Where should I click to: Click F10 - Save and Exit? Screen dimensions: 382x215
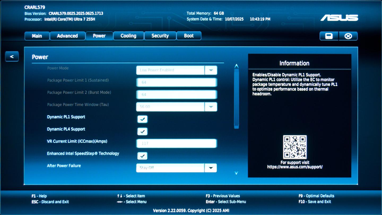tap(315, 202)
